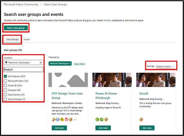Switch to the User Groups tab
Screen dimensions: 184x136
pyautogui.click(x=12, y=39)
